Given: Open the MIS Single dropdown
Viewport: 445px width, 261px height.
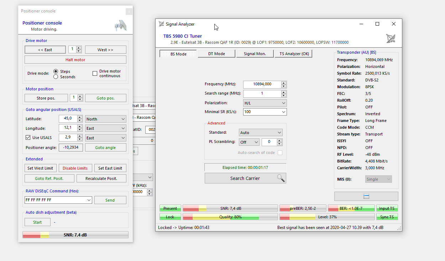Looking at the screenshot, I should 378,179.
